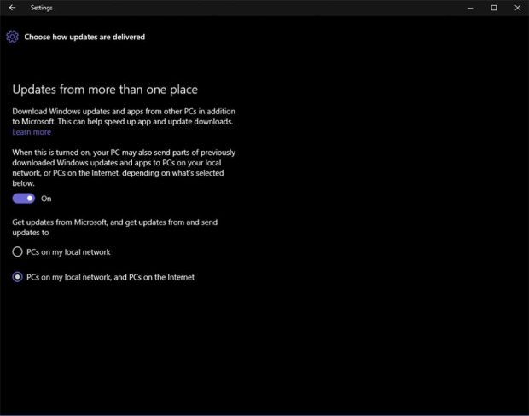Click the On label beside the toggle
The height and width of the screenshot is (416, 529).
[x=46, y=199]
